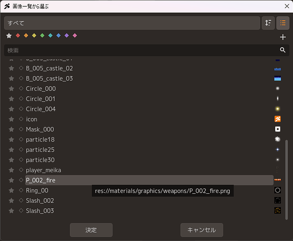The height and width of the screenshot is (241, 293).
Task: Filter by yellow diamond tag
Action: click(x=34, y=35)
